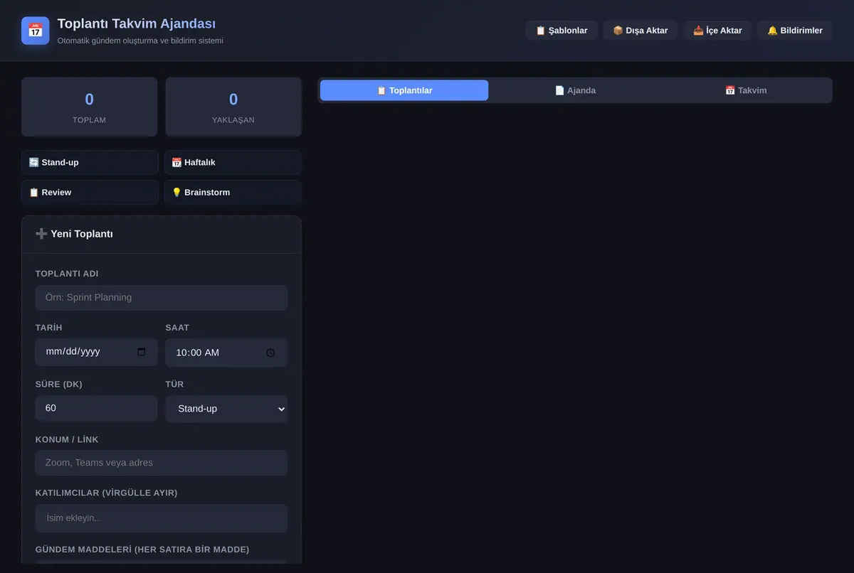
Task: Open the date picker calendar icon
Action: point(141,352)
